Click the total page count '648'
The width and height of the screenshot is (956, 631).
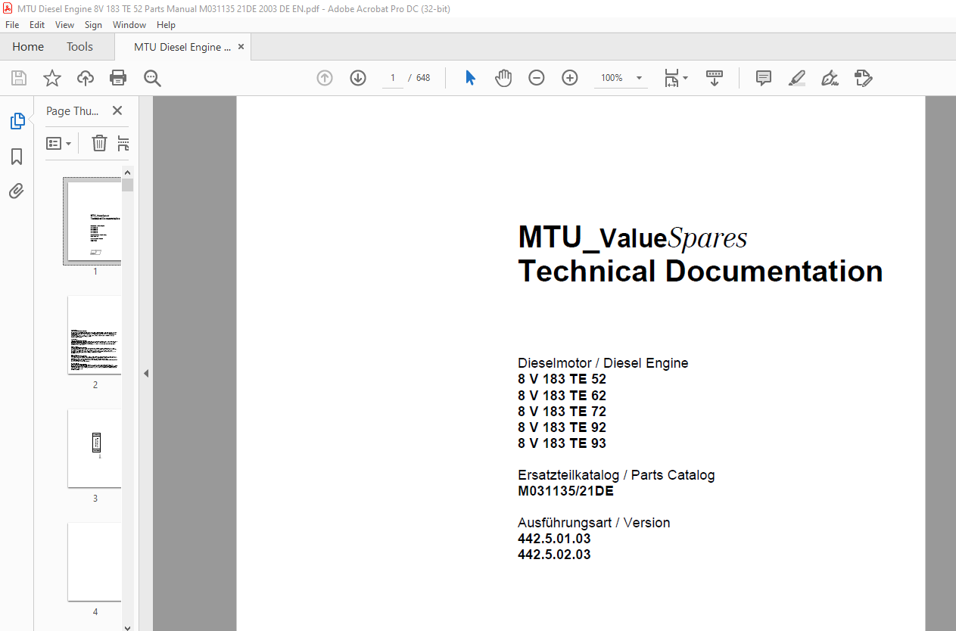(x=423, y=78)
